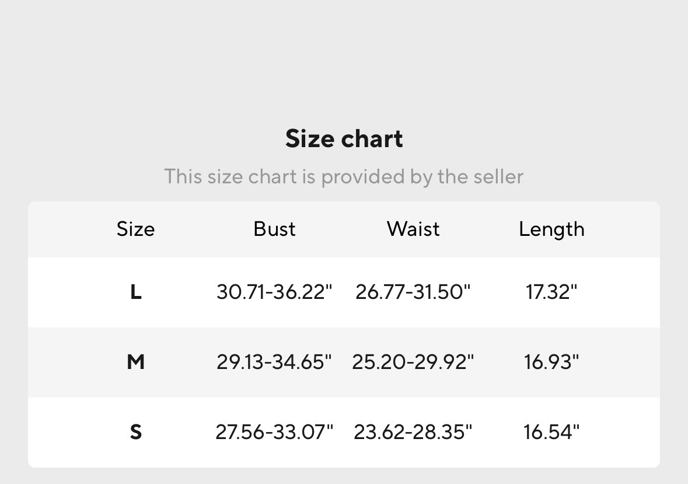Click the S waist value 23.62-28.35"
The height and width of the screenshot is (484, 688).
click(413, 432)
